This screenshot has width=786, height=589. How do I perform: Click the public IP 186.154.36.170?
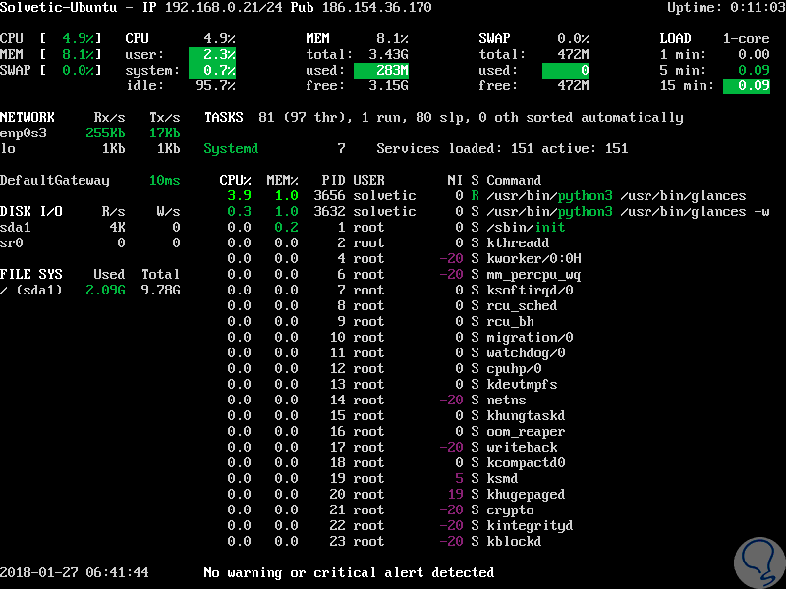tap(376, 8)
